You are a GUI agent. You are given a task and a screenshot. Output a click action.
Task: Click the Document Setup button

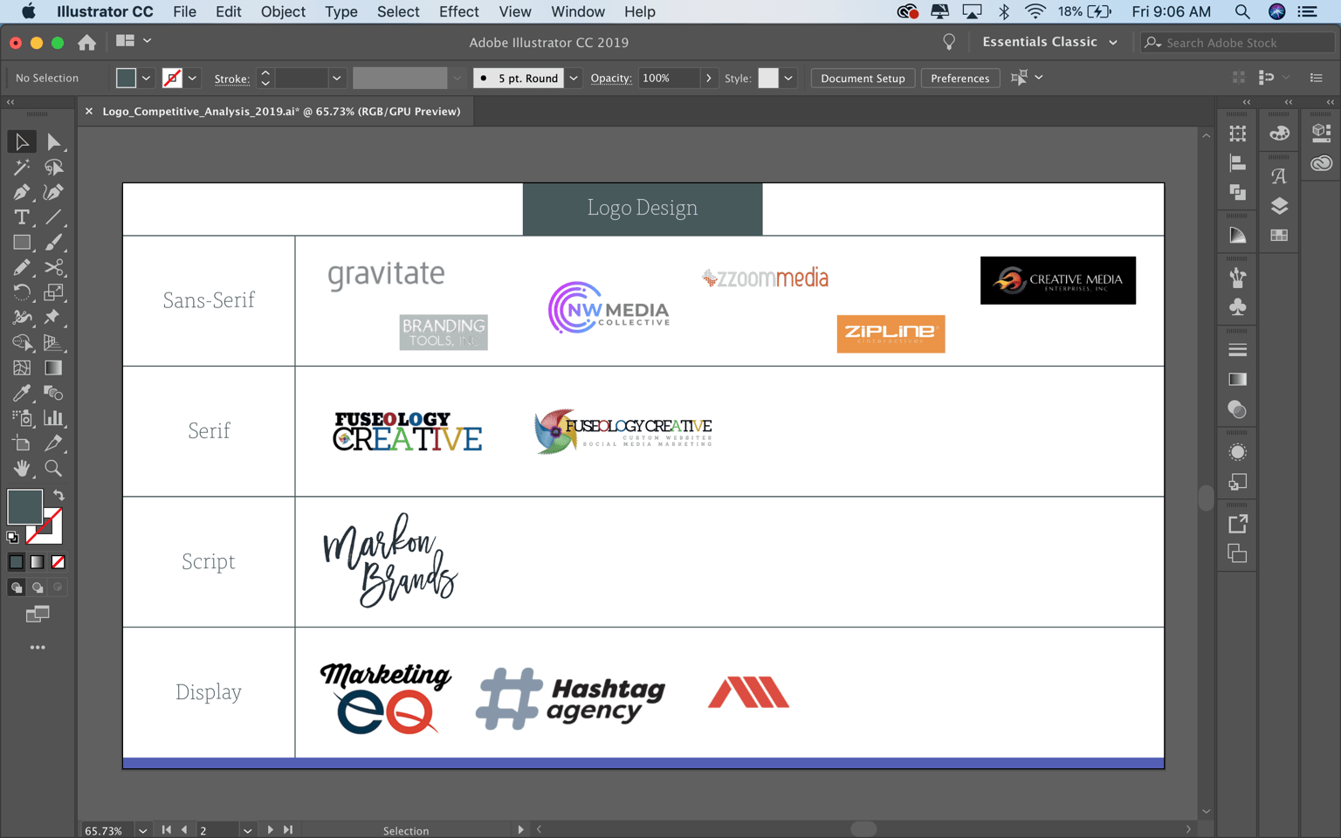(x=863, y=78)
